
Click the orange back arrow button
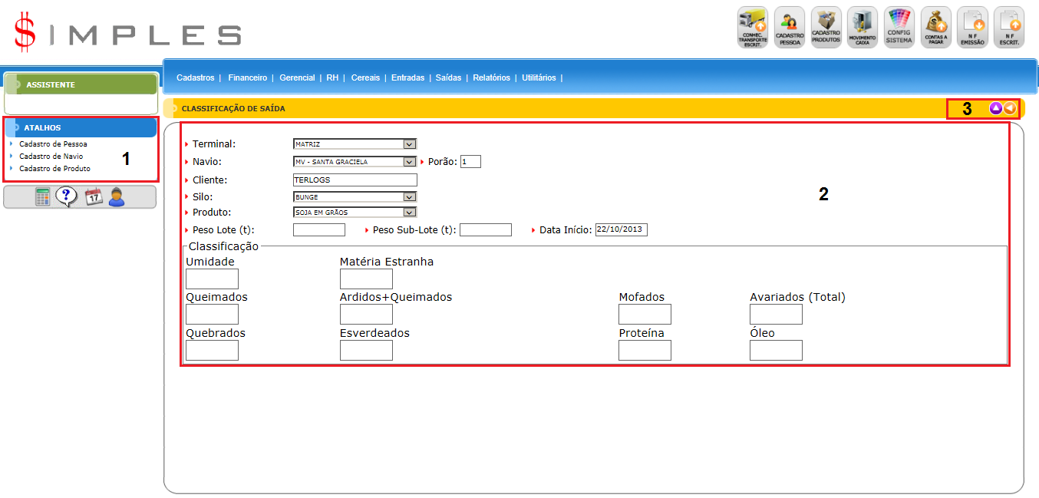(x=1010, y=108)
